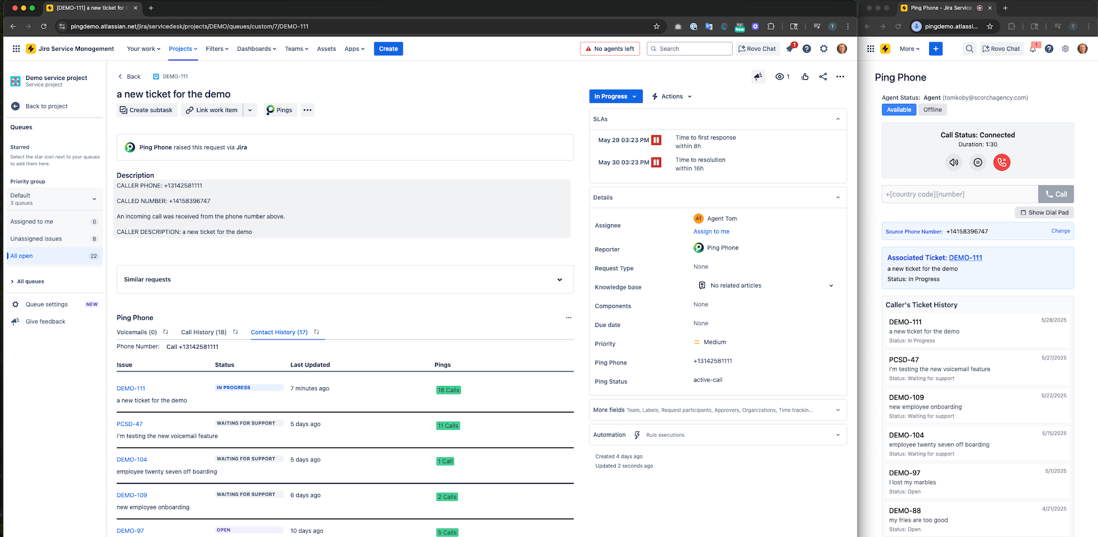Open the Dashboards menu
Viewport: 1098px width, 537px height.
click(257, 49)
